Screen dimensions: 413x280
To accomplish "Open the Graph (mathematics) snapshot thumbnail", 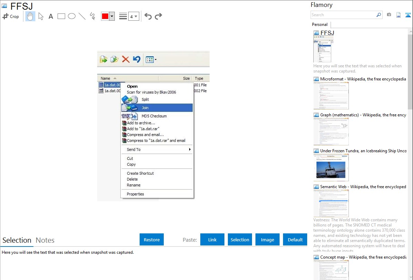I will (331, 132).
